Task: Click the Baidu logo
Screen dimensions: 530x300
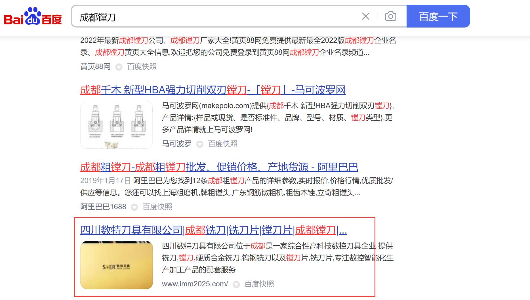Action: pos(33,16)
